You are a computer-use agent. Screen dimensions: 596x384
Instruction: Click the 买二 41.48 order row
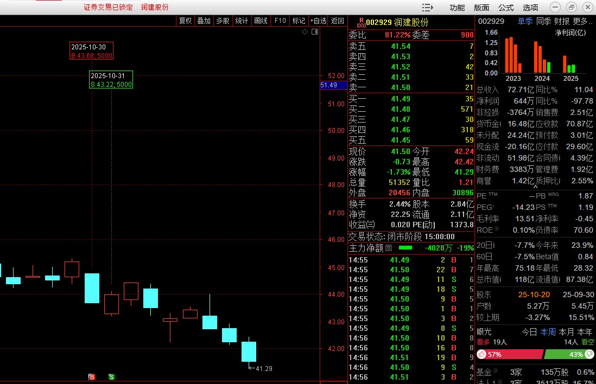(x=411, y=109)
